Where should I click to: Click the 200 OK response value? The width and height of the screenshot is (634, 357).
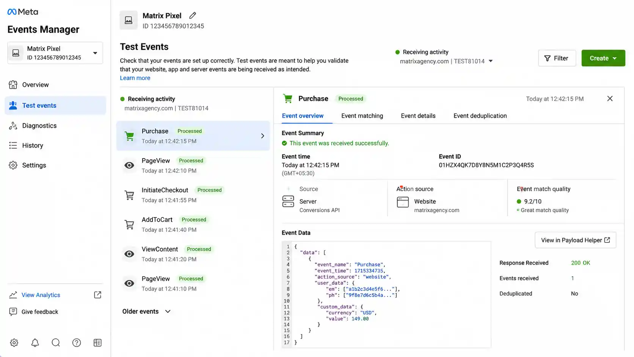(x=581, y=263)
